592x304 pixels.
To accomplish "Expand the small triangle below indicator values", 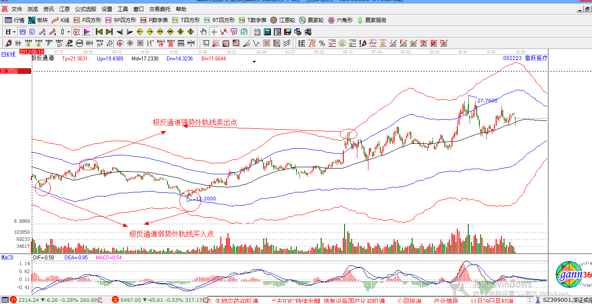I will [254, 62].
